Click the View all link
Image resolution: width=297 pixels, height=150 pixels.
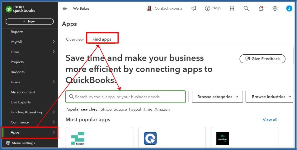point(270,120)
